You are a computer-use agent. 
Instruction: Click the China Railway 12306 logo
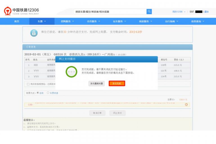[x=21, y=11]
